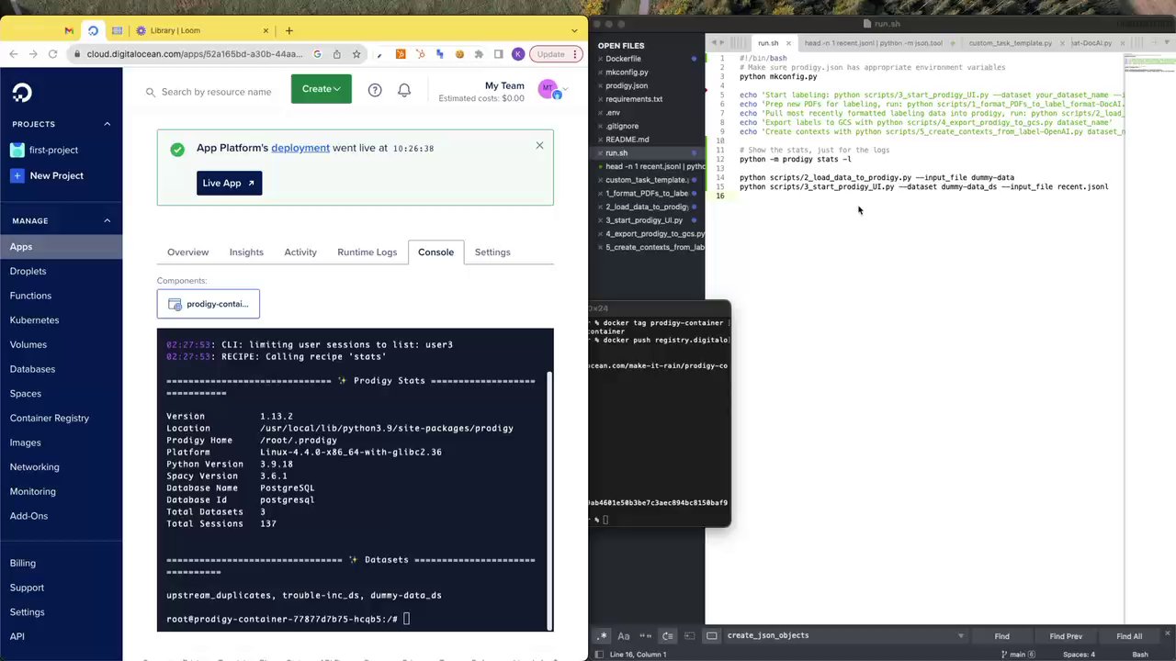1176x661 pixels.
Task: Click the Find button in Sublime Text
Action: click(x=1001, y=636)
